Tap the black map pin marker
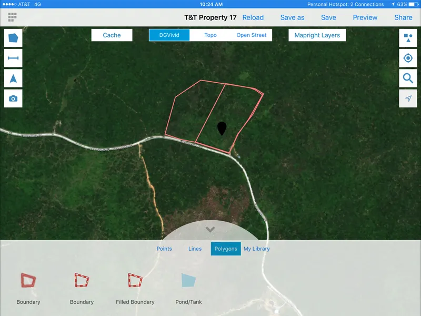The height and width of the screenshot is (316, 421). 222,128
